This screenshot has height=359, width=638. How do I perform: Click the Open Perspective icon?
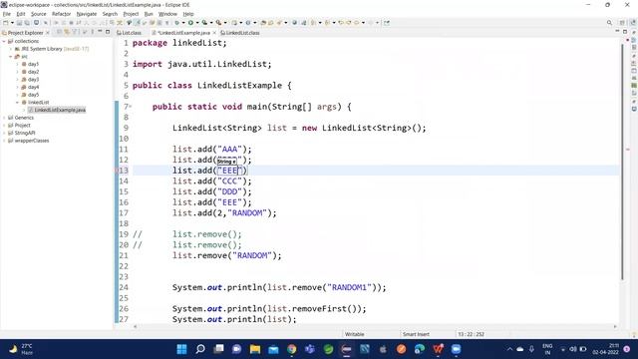coord(622,23)
